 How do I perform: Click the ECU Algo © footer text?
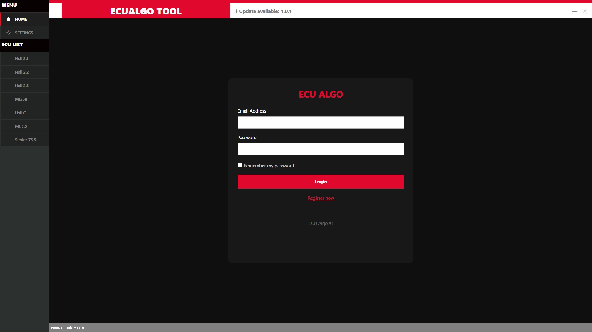pyautogui.click(x=321, y=223)
